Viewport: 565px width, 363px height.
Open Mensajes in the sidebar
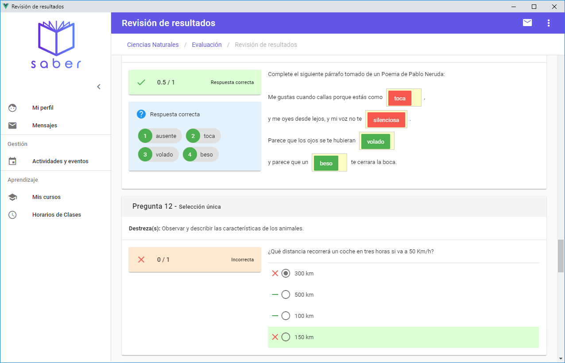[x=55, y=126]
